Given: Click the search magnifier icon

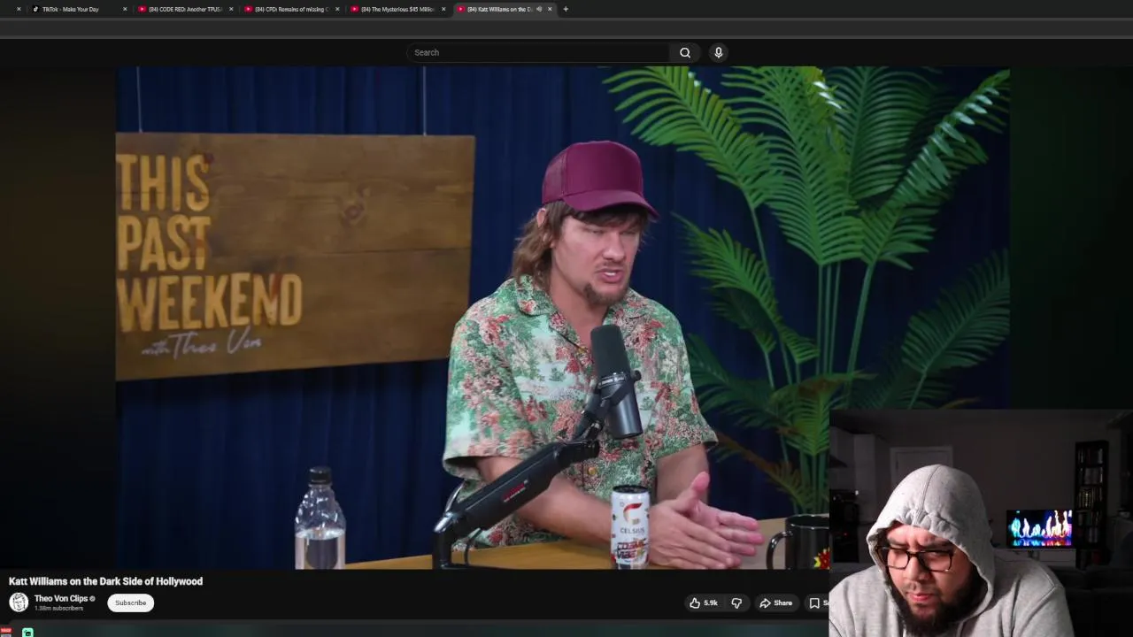Looking at the screenshot, I should pos(685,52).
